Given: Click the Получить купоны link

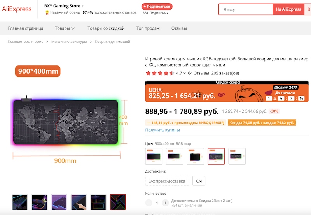Looking at the screenshot, I should click(162, 130).
